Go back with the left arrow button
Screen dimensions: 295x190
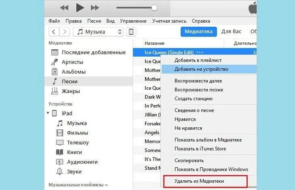pyautogui.click(x=54, y=32)
